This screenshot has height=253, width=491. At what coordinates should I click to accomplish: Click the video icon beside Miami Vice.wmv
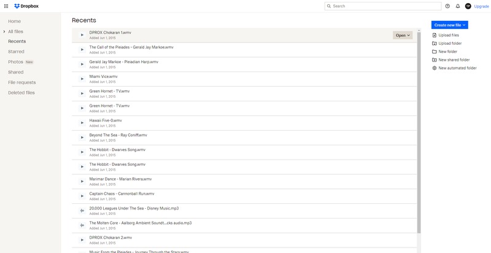82,79
